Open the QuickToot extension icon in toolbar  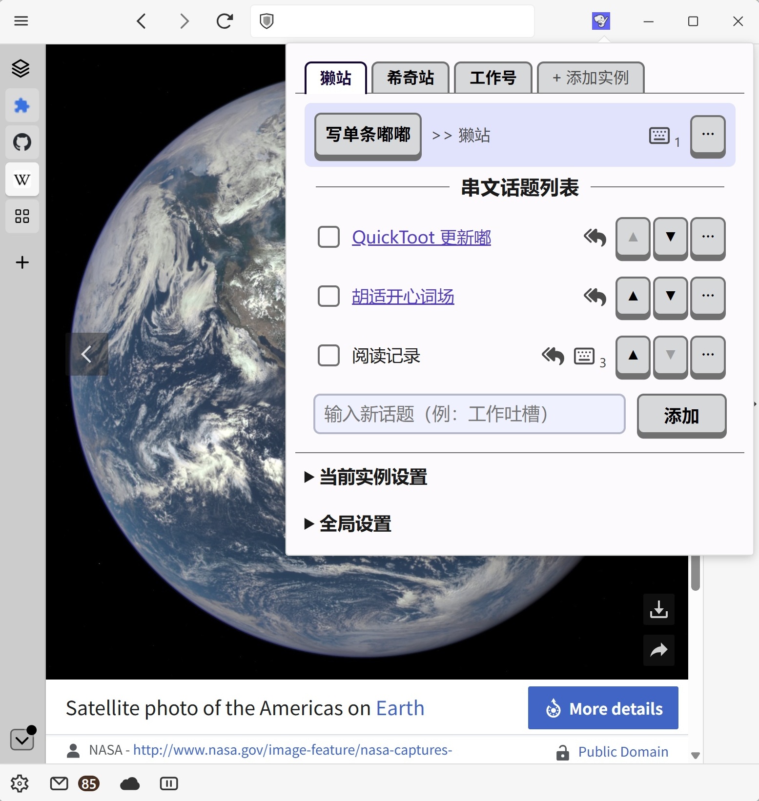tap(601, 21)
